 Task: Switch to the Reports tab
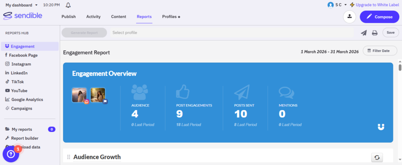pos(144,16)
